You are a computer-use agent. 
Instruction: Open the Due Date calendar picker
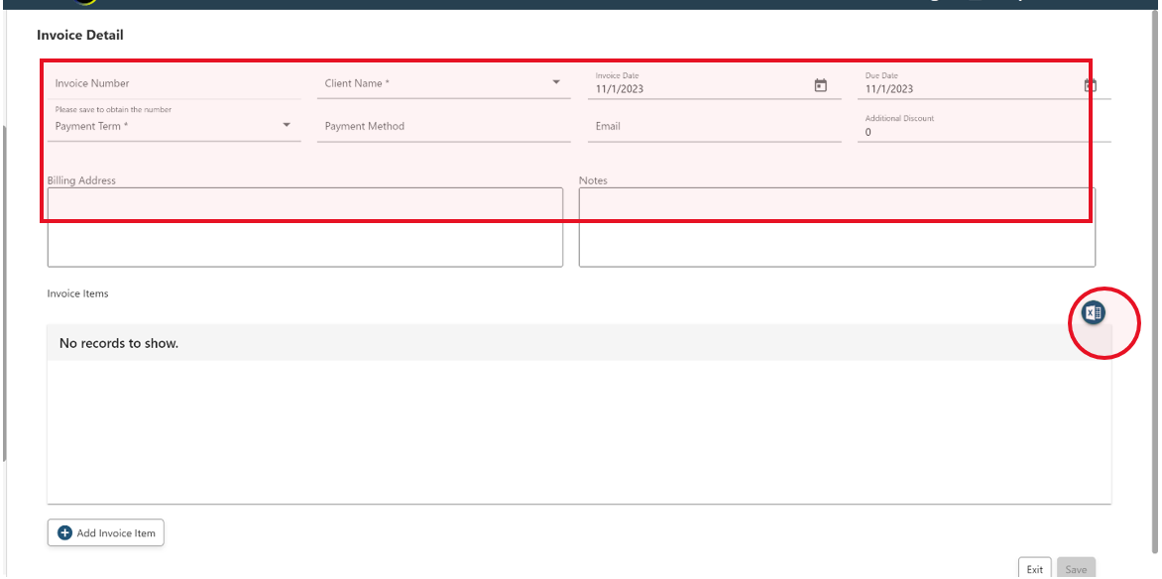1091,84
